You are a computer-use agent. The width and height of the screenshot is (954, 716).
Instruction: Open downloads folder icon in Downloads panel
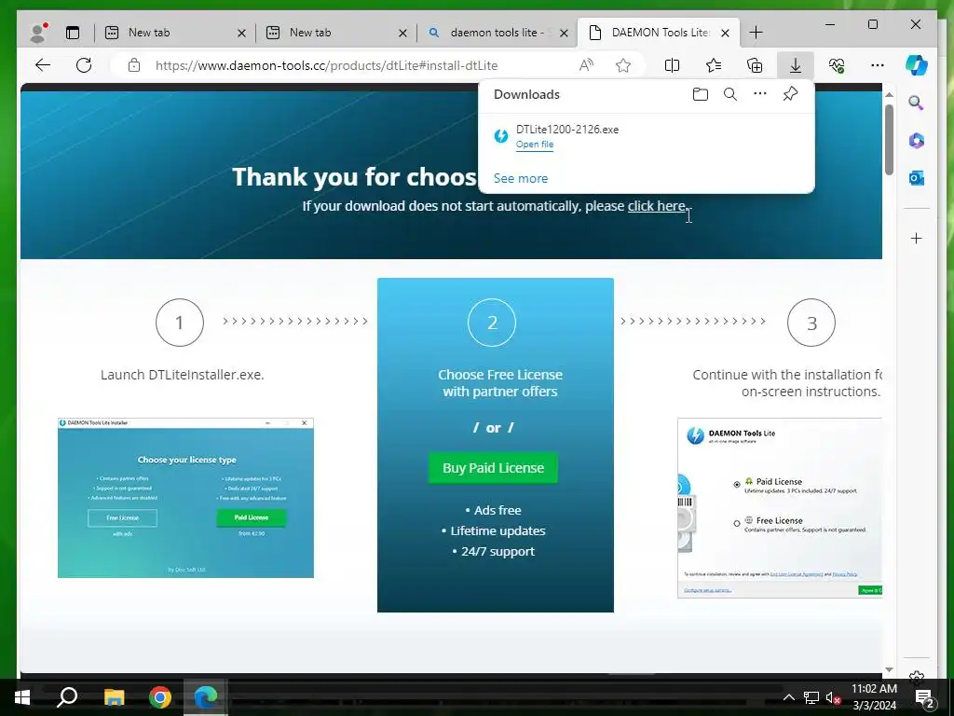coord(701,94)
